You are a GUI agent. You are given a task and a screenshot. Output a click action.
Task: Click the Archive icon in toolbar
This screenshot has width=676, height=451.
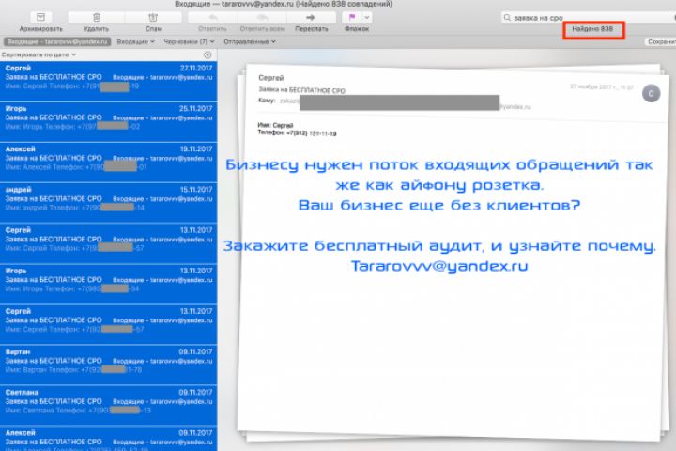click(x=41, y=17)
